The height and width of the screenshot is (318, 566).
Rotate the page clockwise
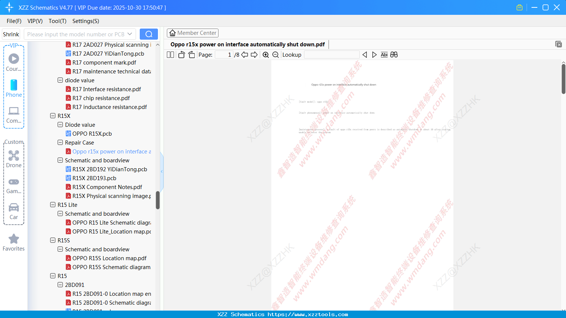[191, 55]
